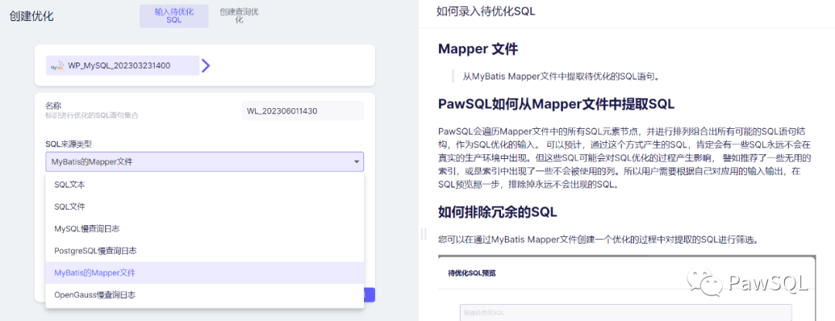The image size is (835, 321).
Task: Click the purple button behind the dropdown list
Action: click(x=370, y=295)
